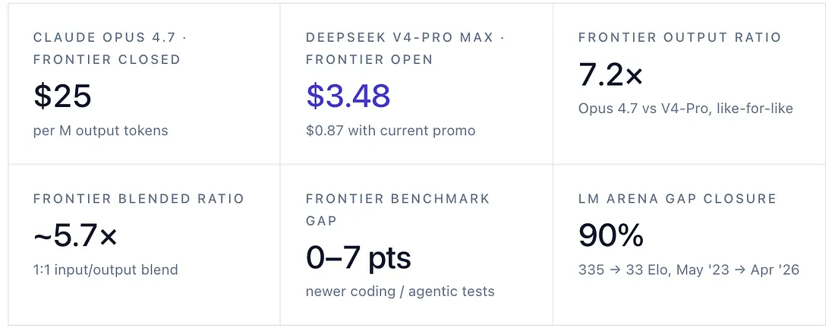Click the per M output tokens caption
835x331 pixels.
pos(101,131)
